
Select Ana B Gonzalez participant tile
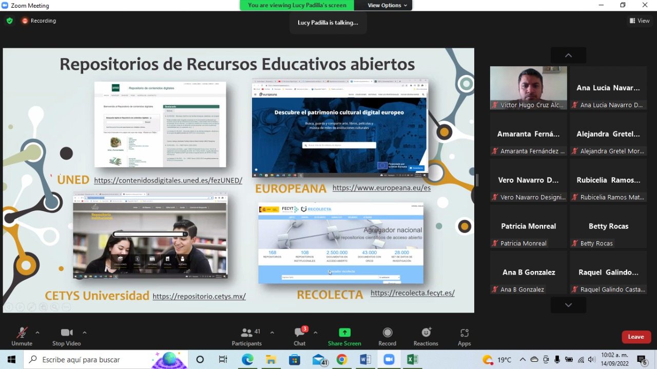click(x=528, y=273)
